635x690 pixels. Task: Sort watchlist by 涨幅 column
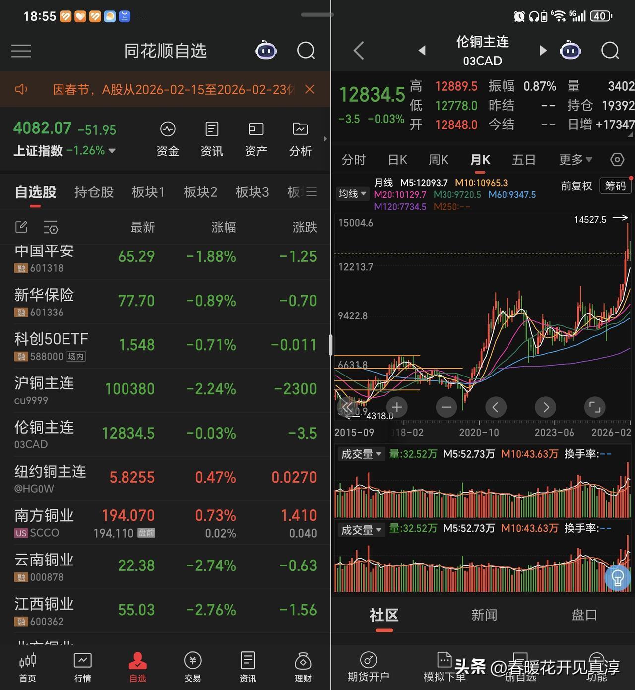pos(224,227)
